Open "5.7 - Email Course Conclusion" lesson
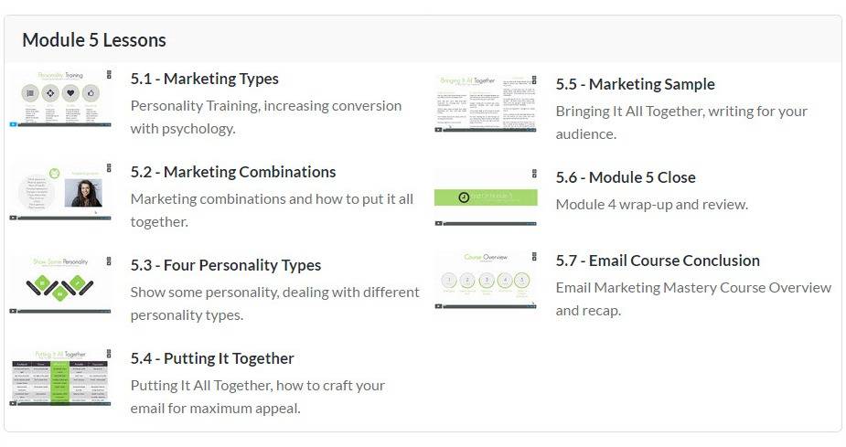The image size is (846, 447). click(x=657, y=261)
